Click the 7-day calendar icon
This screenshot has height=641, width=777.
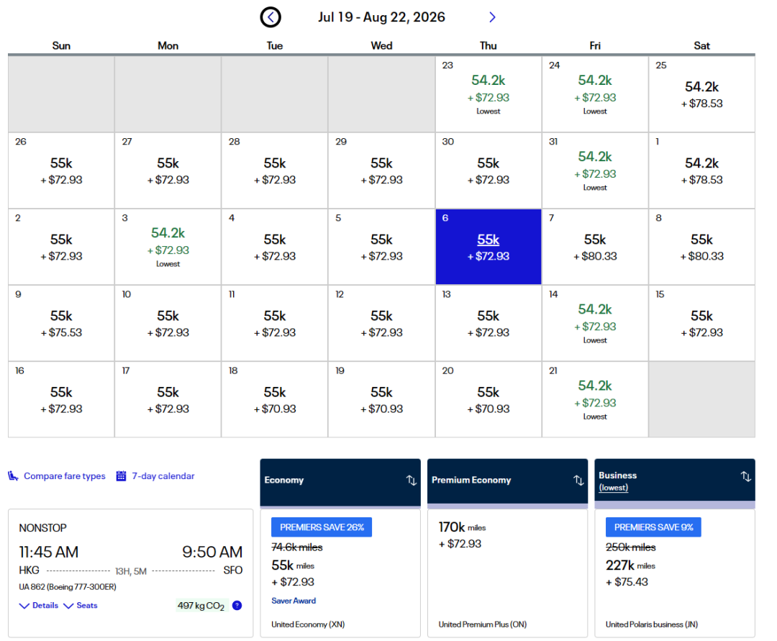(121, 476)
